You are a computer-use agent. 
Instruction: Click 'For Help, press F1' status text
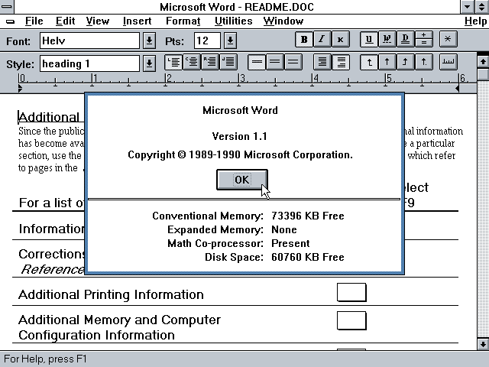pyautogui.click(x=45, y=359)
